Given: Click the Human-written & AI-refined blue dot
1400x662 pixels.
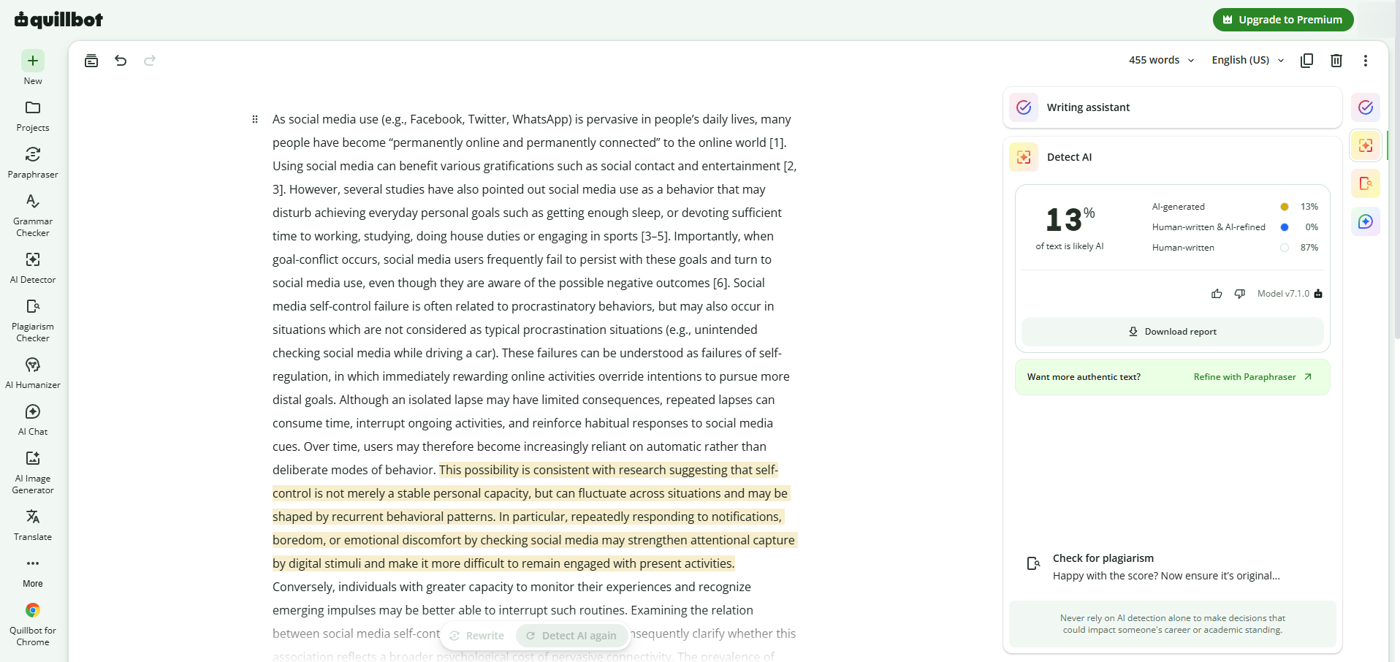Looking at the screenshot, I should [1285, 227].
